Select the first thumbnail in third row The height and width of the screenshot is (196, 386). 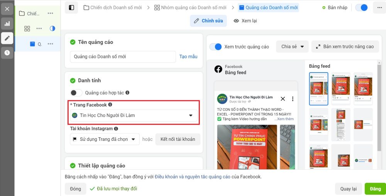coord(318,157)
